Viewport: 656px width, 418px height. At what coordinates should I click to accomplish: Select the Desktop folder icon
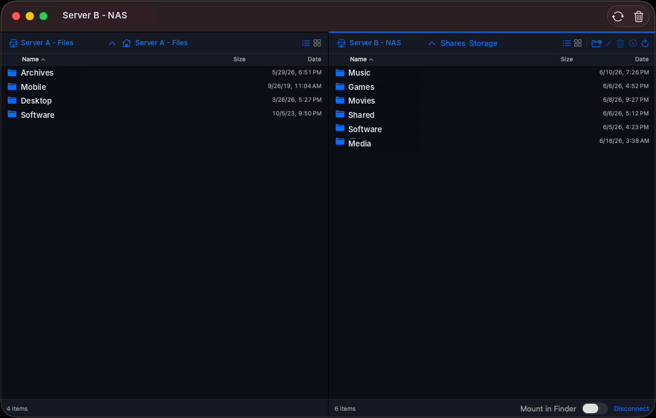coord(12,101)
